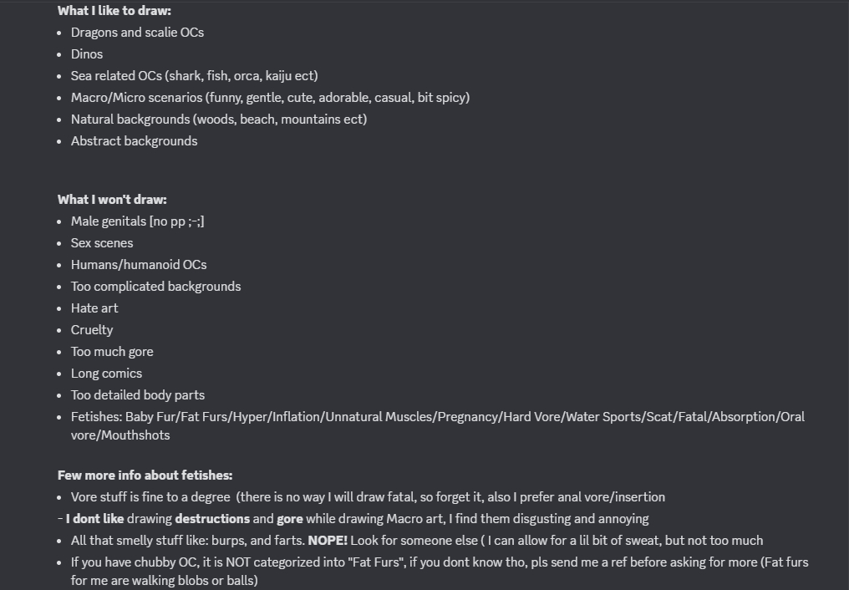
Task: Click the "Humans/humanoid OCs" list item
Action: click(139, 265)
